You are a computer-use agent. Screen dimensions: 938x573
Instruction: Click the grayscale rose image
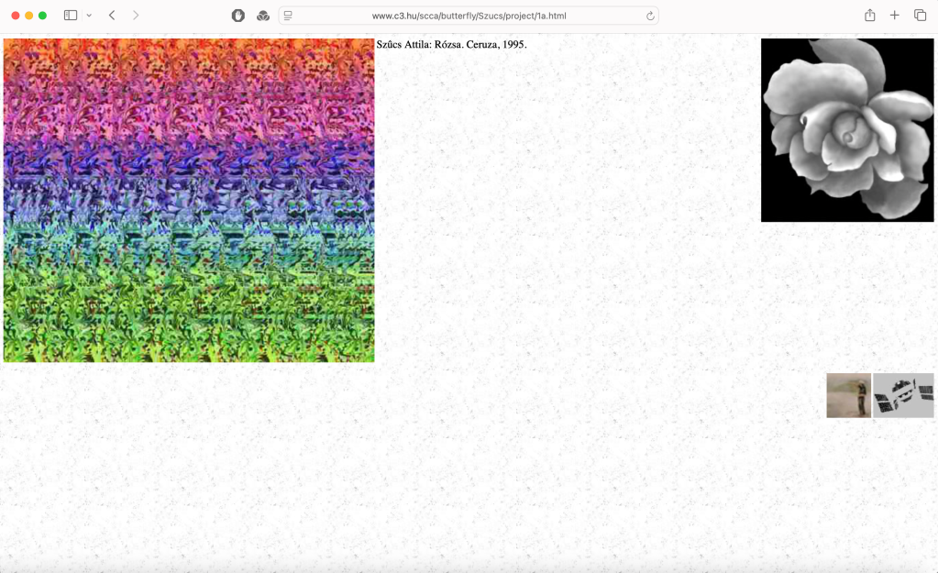[x=847, y=130]
